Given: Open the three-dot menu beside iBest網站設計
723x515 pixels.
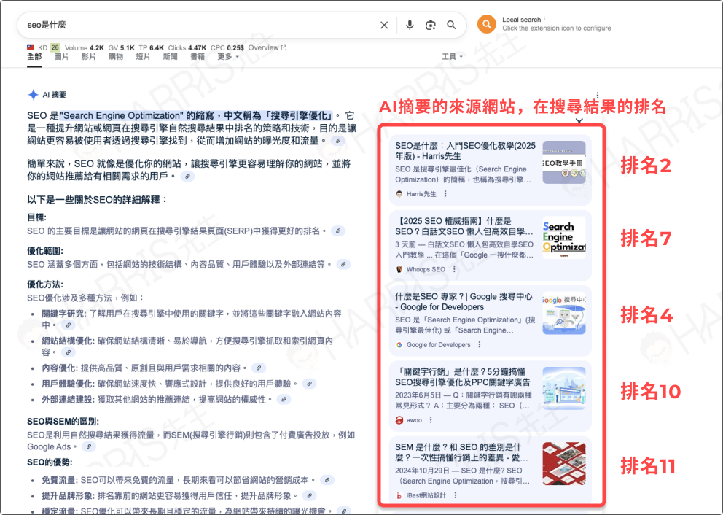Looking at the screenshot, I should (455, 495).
